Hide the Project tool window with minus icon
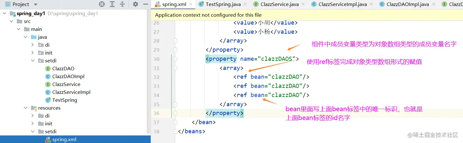Viewport: 463px width, 143px height. 146,4
